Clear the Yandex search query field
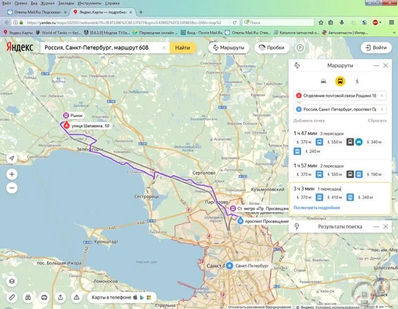 (164, 48)
